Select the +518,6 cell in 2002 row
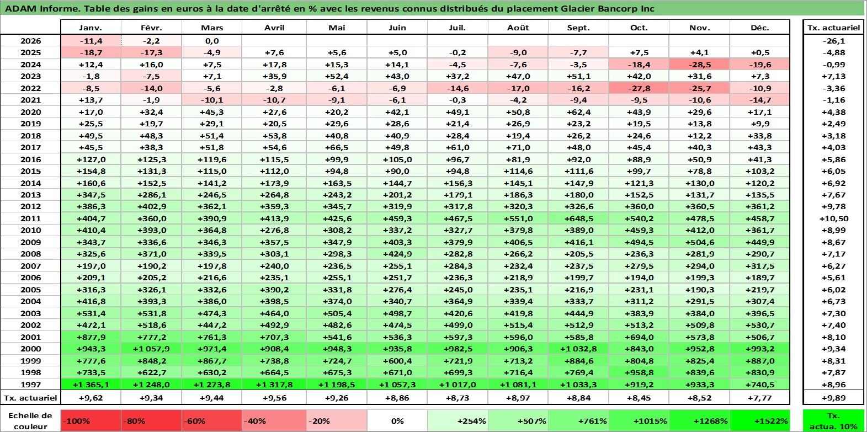The image size is (867, 432). (151, 325)
